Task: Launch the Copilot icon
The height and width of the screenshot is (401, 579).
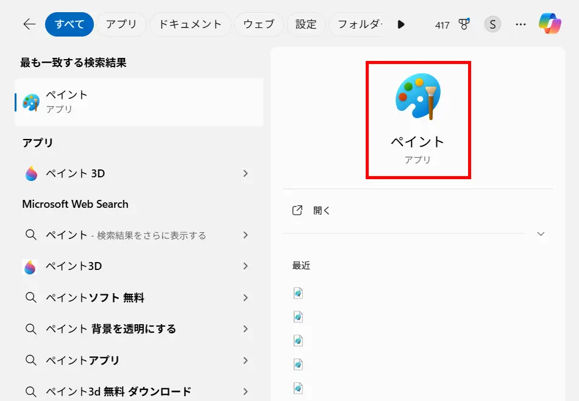Action: tap(550, 24)
